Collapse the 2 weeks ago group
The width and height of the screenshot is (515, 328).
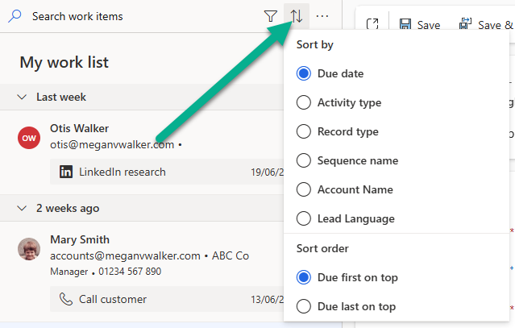point(23,208)
